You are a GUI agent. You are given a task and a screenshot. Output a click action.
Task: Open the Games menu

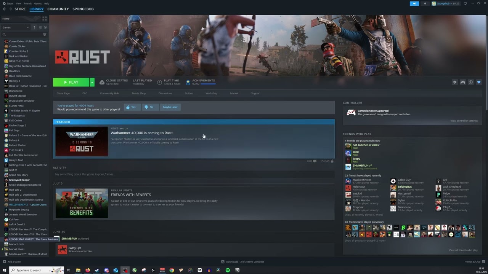pyautogui.click(x=38, y=3)
